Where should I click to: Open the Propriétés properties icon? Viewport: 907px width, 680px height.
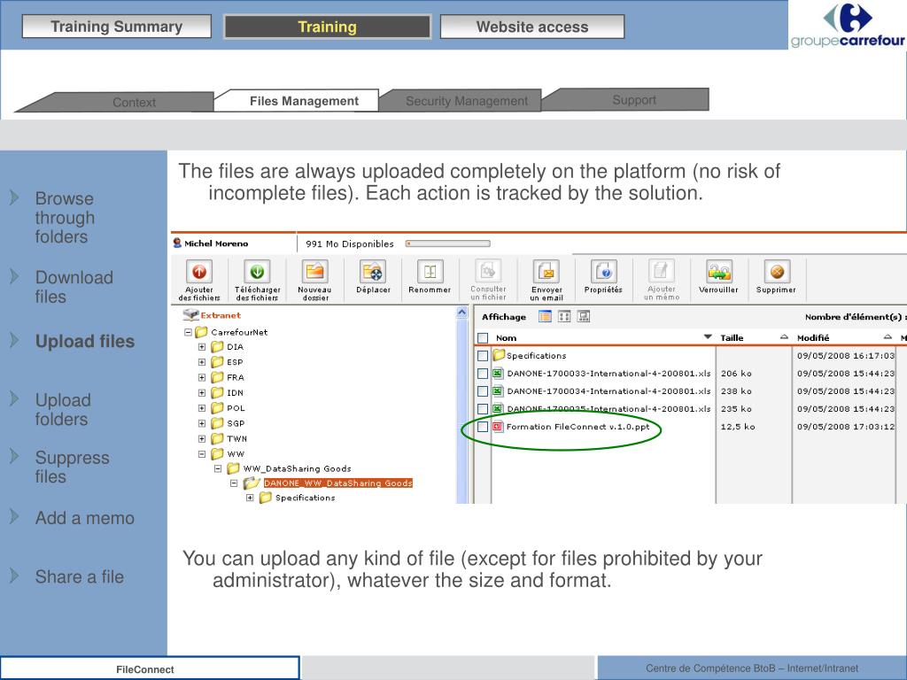tap(603, 271)
